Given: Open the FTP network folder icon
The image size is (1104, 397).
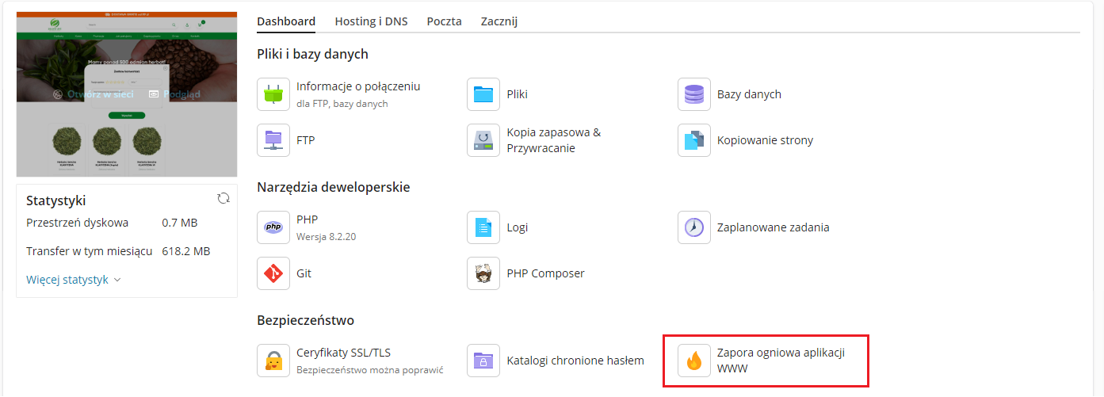Looking at the screenshot, I should [x=273, y=140].
